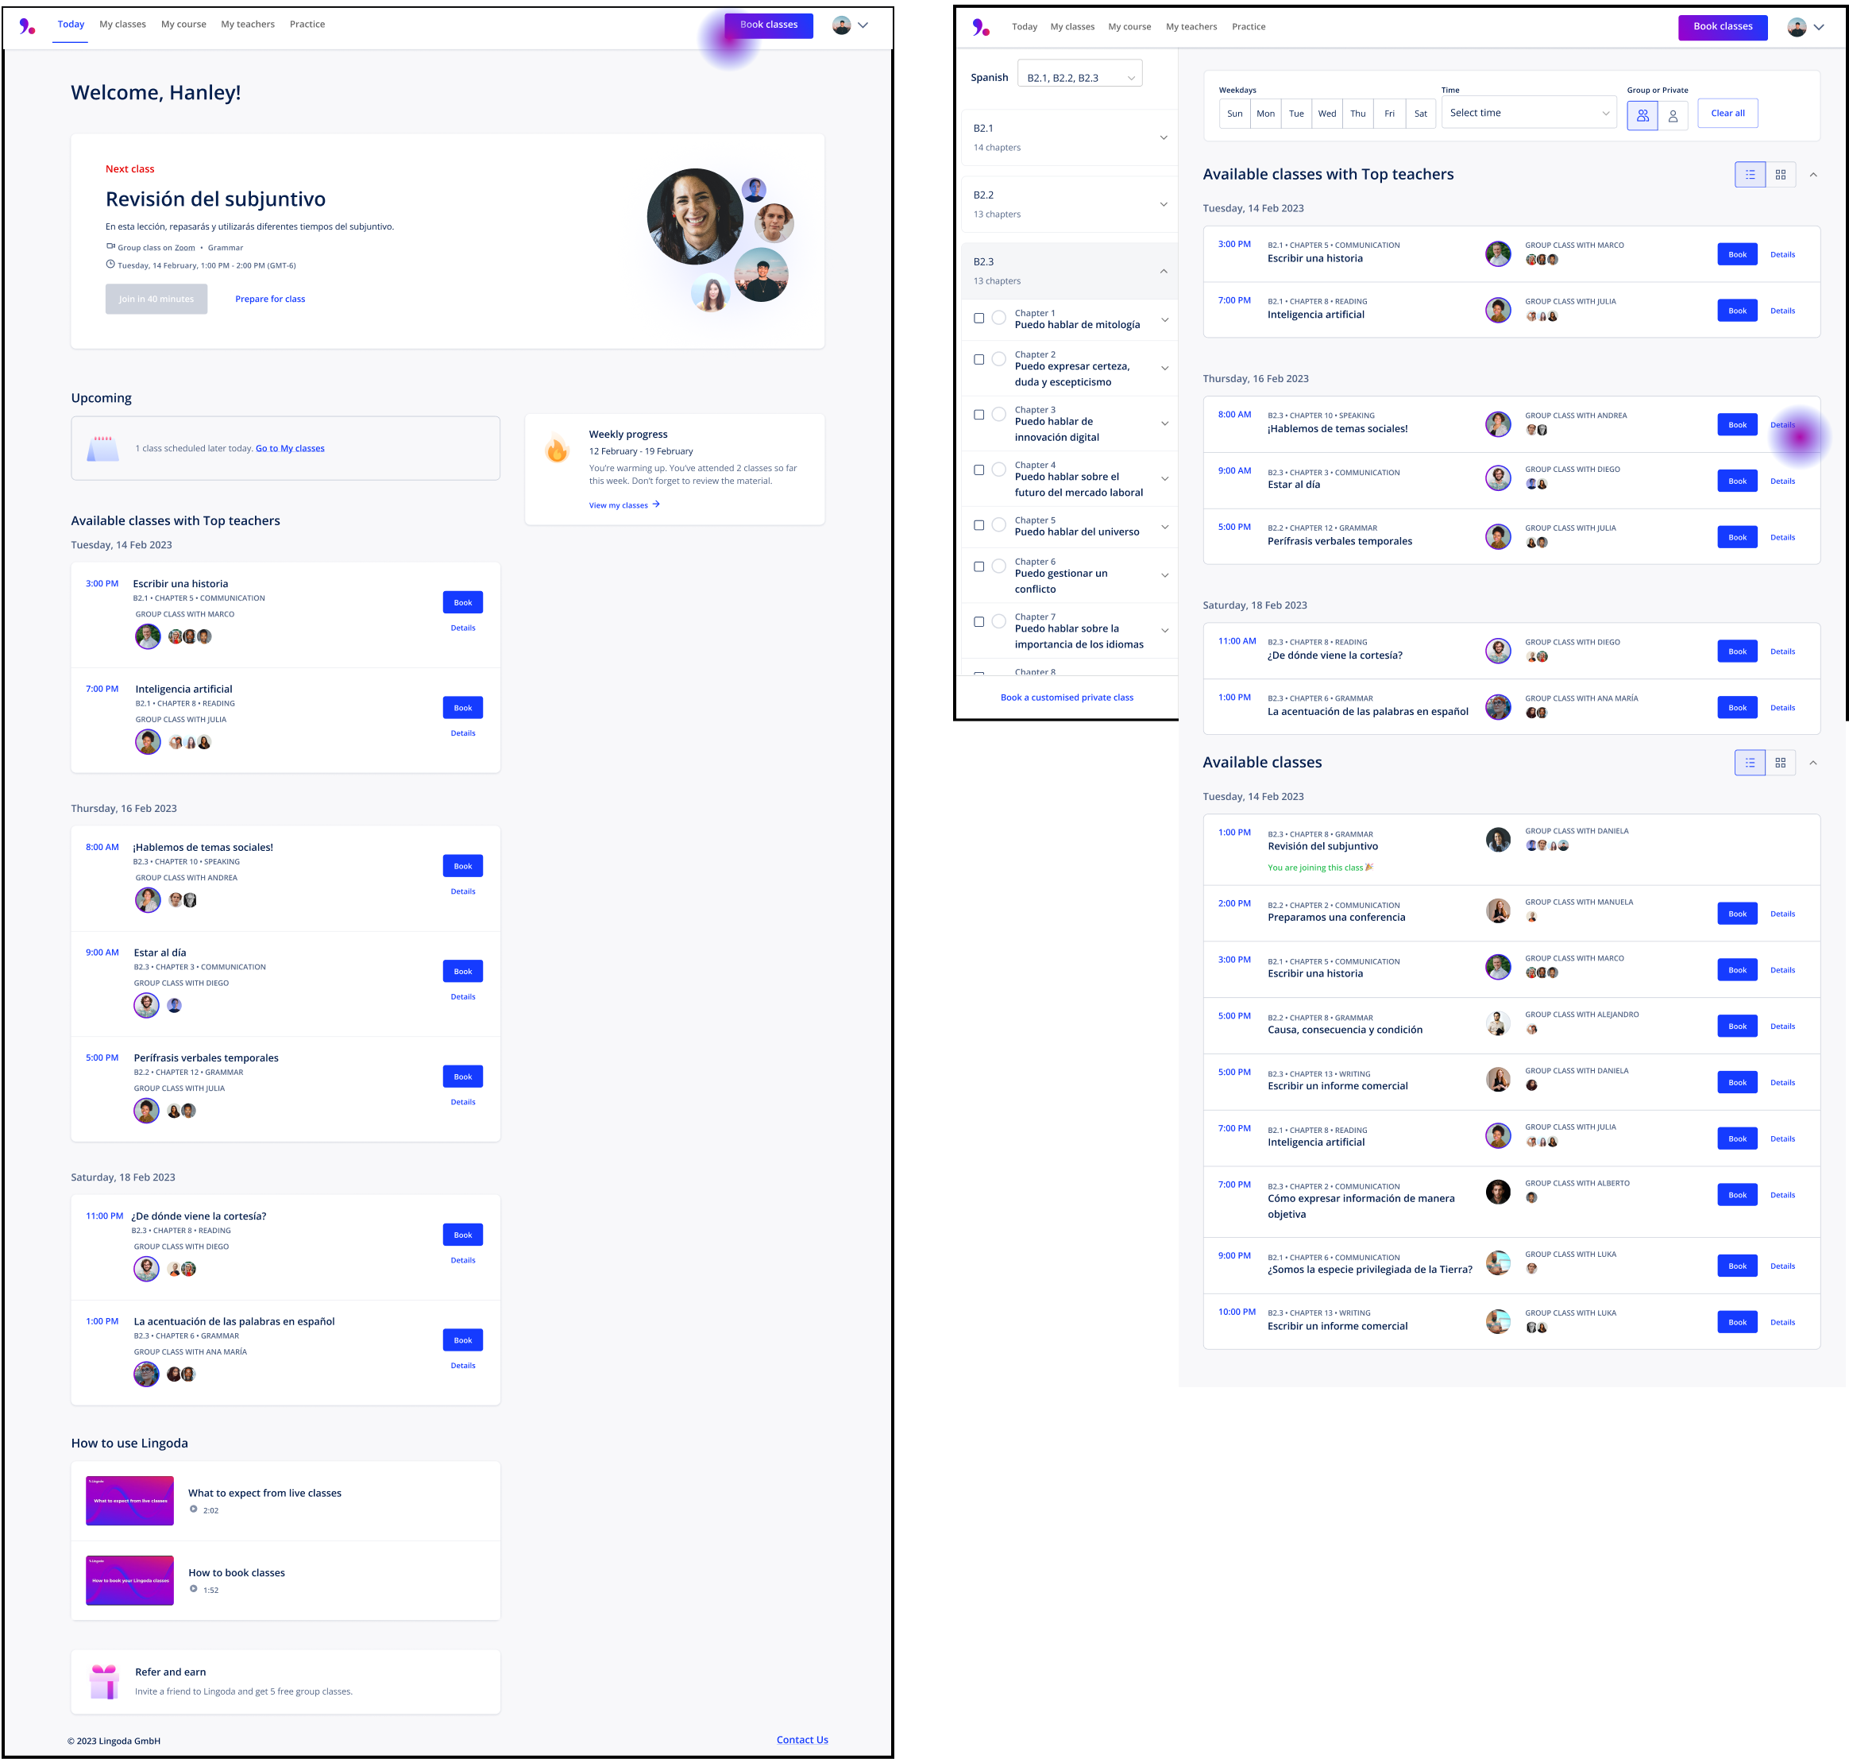Image resolution: width=1849 pixels, height=1759 pixels.
Task: Click Prepare for class button
Action: click(271, 299)
